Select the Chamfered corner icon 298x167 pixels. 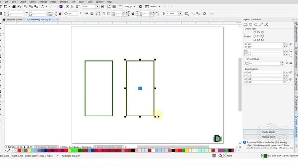pyautogui.click(x=108, y=13)
